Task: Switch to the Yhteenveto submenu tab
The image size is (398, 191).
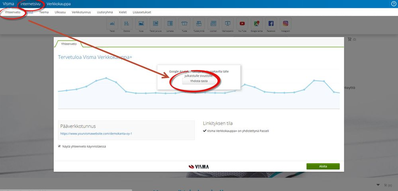Action: tap(13, 12)
